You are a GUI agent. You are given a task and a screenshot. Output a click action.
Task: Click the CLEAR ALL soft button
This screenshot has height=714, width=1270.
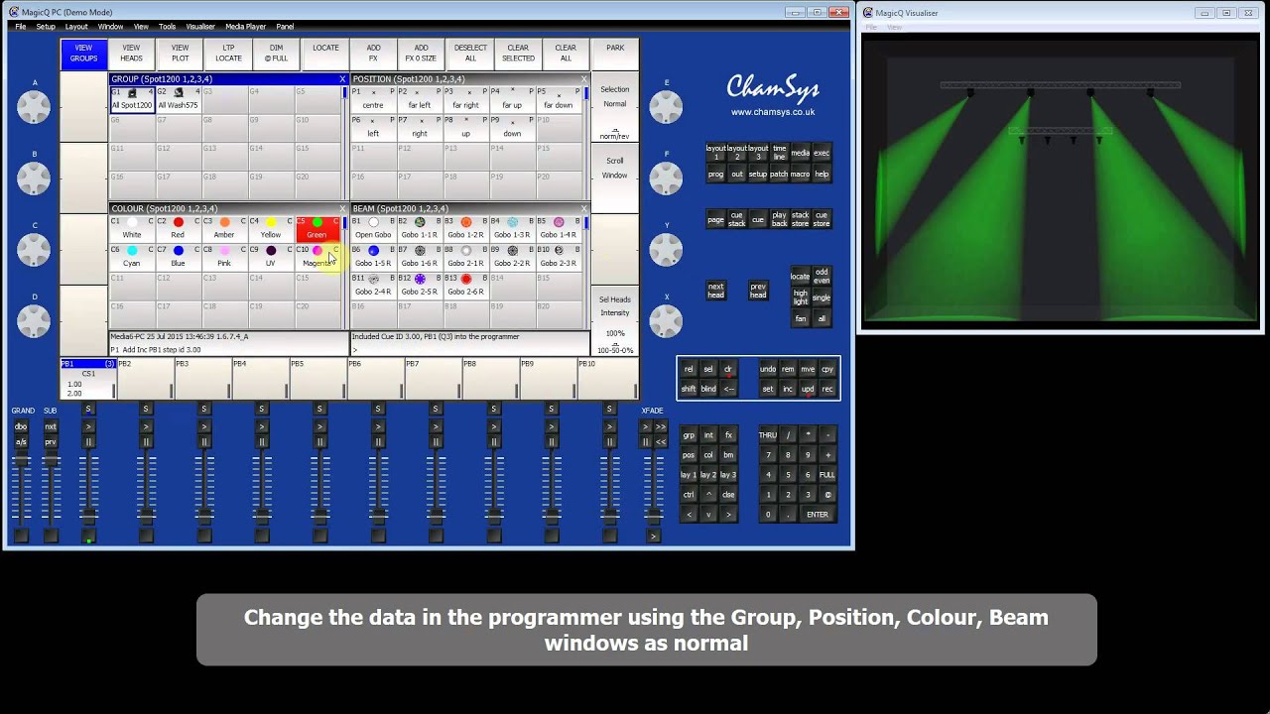[566, 53]
